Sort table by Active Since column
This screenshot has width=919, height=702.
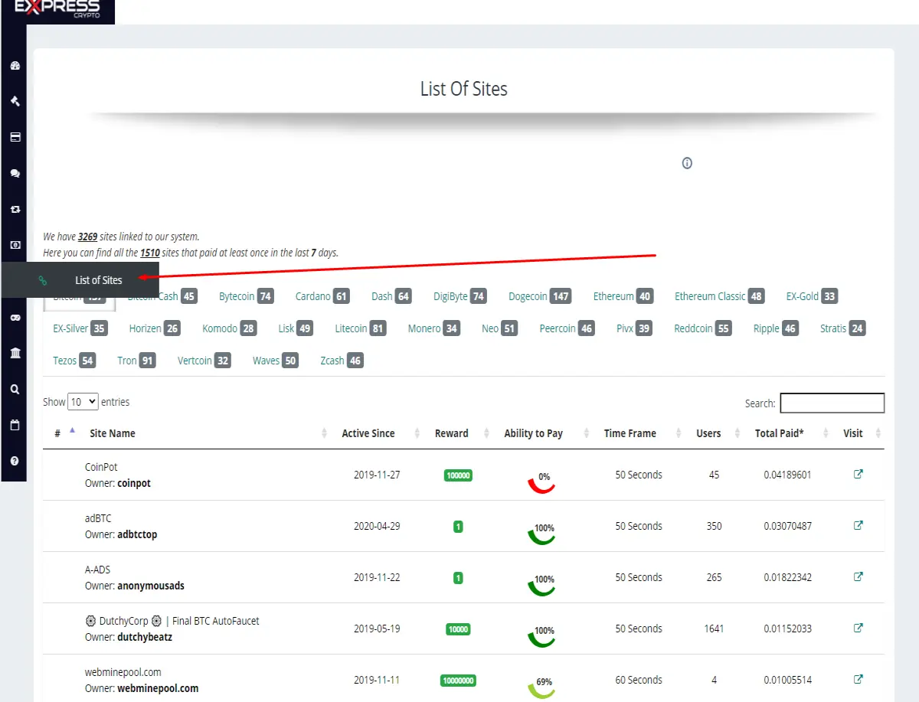click(x=368, y=433)
